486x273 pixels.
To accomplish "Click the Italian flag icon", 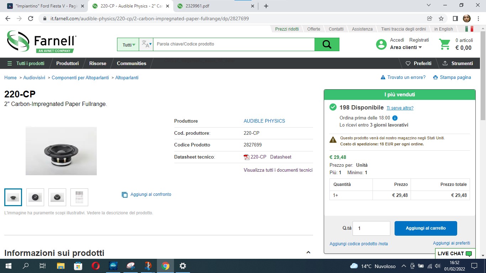I will click(x=469, y=29).
